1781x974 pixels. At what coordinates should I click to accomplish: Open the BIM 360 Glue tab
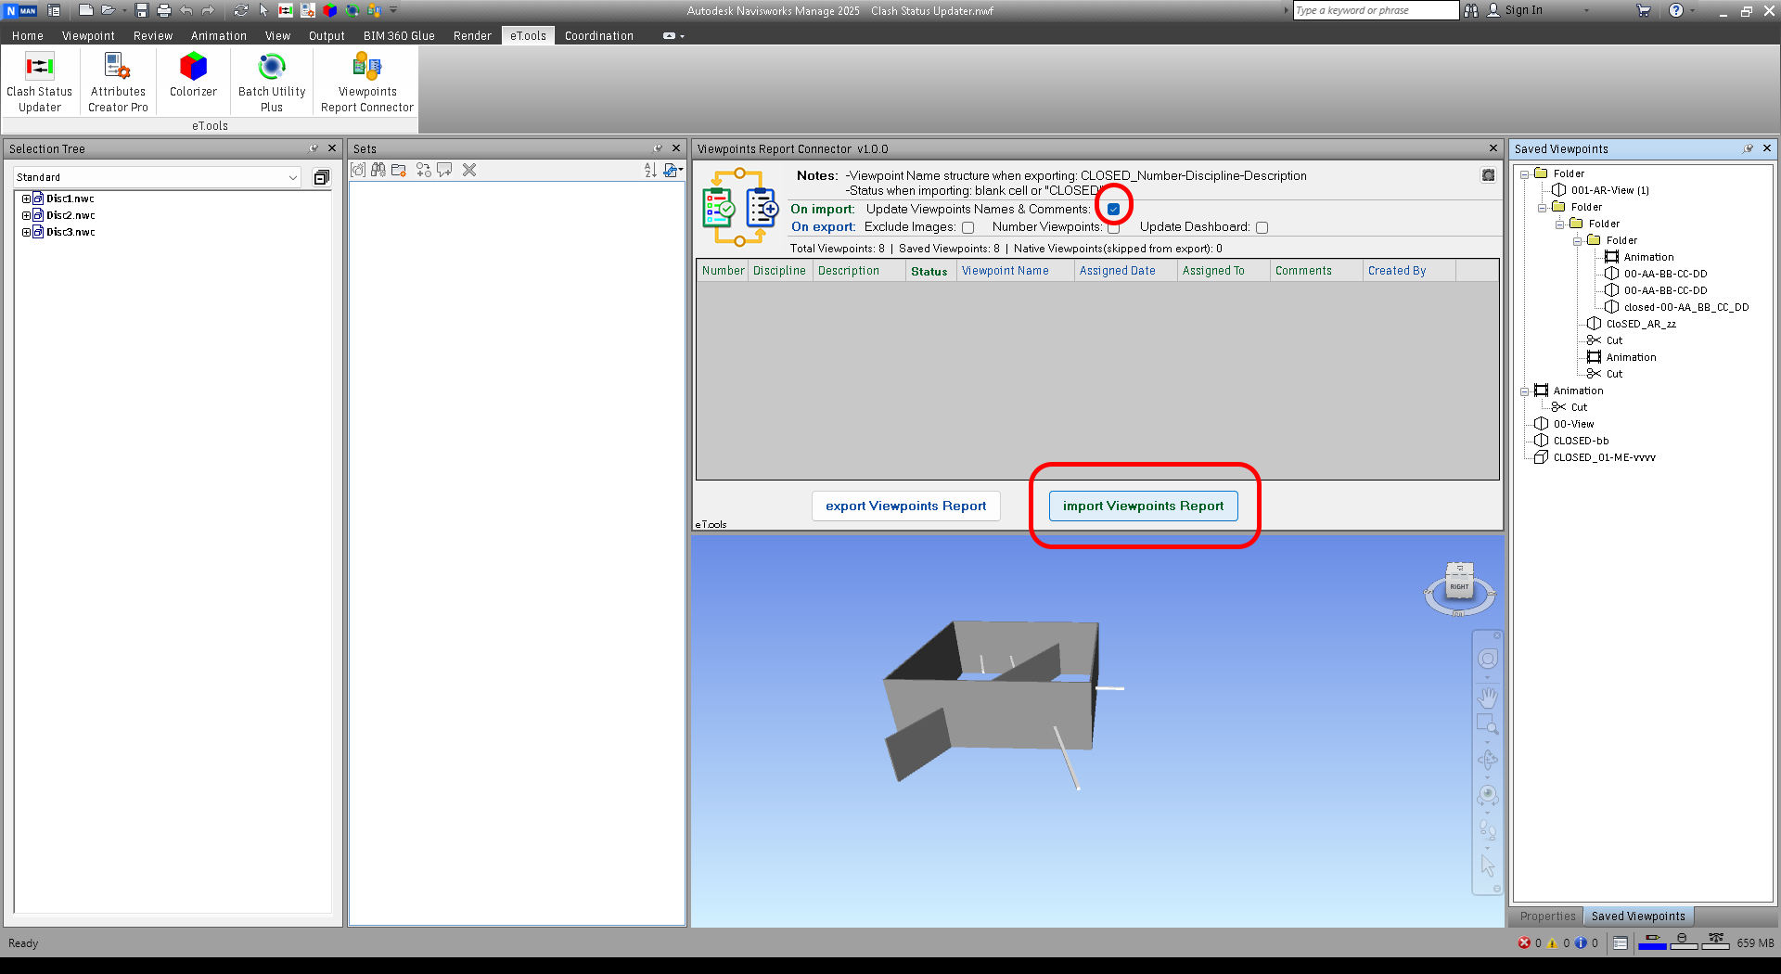click(x=399, y=36)
